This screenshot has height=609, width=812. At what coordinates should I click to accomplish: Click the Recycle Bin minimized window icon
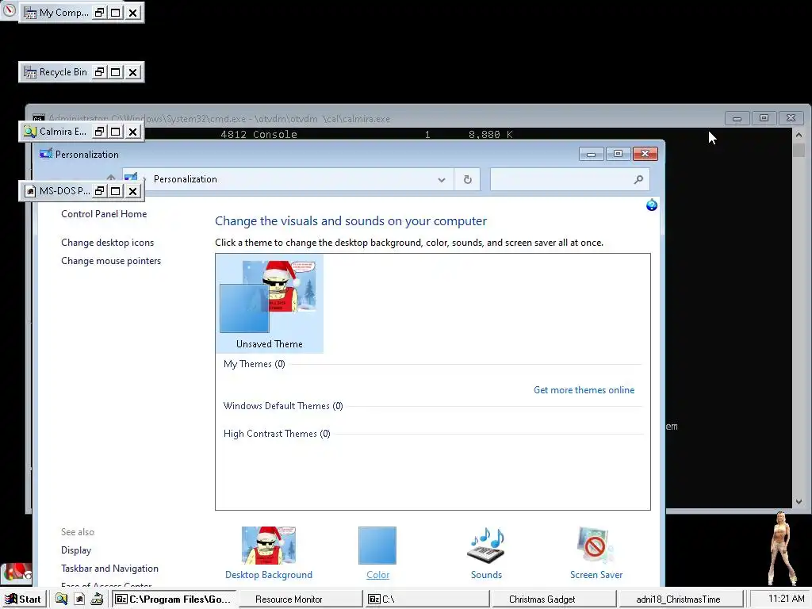[x=30, y=72]
